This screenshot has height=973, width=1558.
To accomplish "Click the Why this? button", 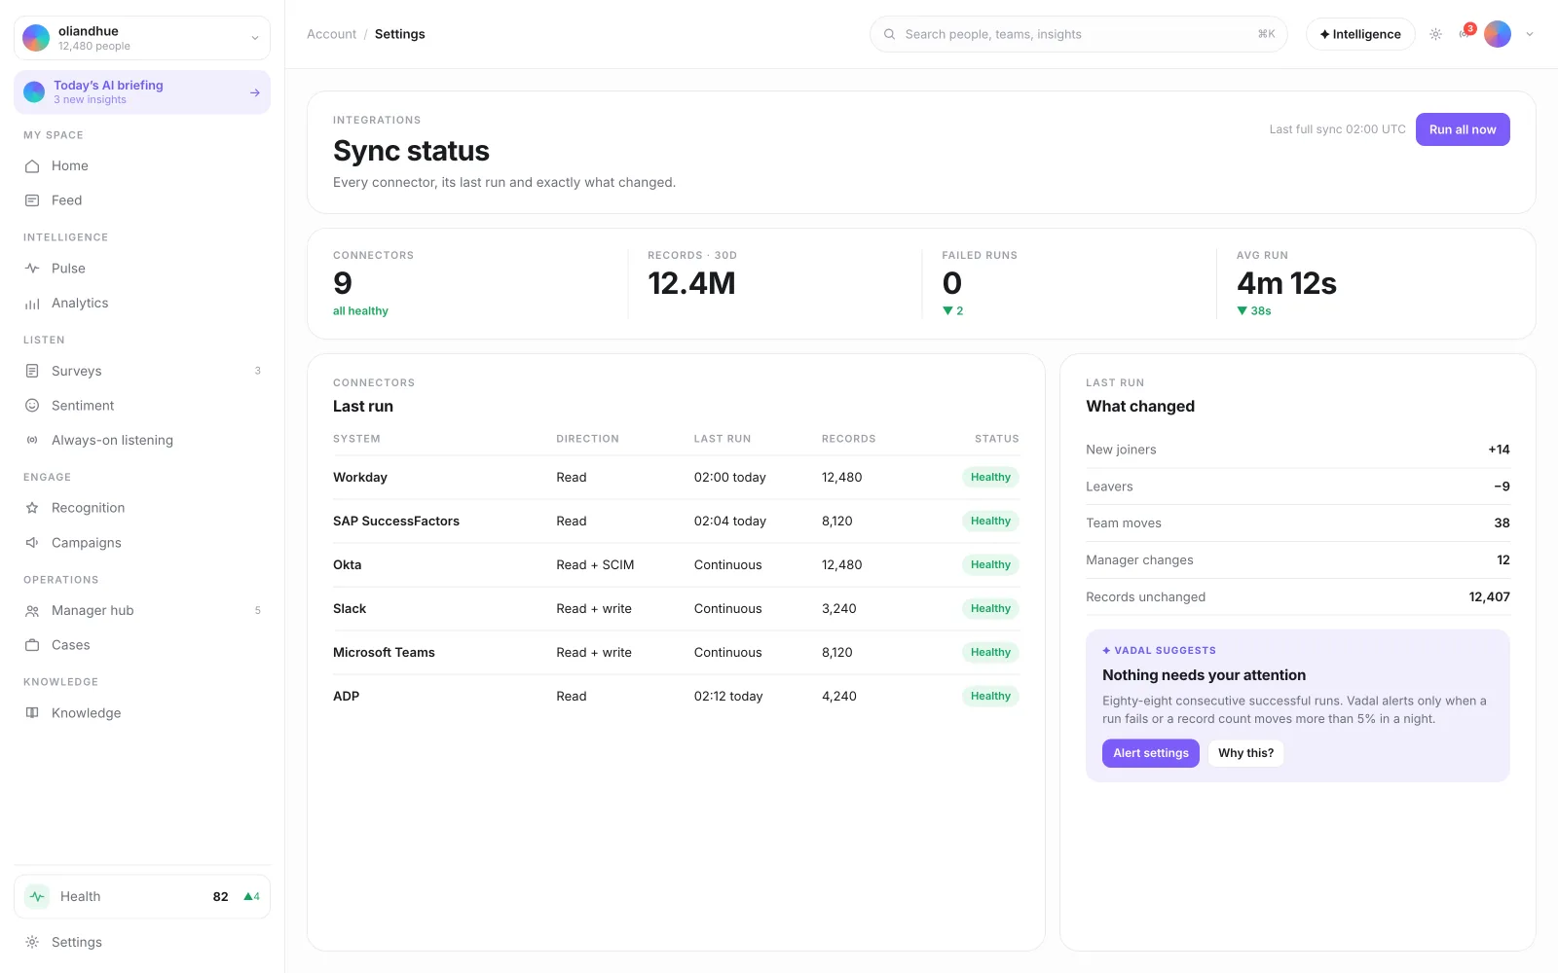I will pos(1245,753).
